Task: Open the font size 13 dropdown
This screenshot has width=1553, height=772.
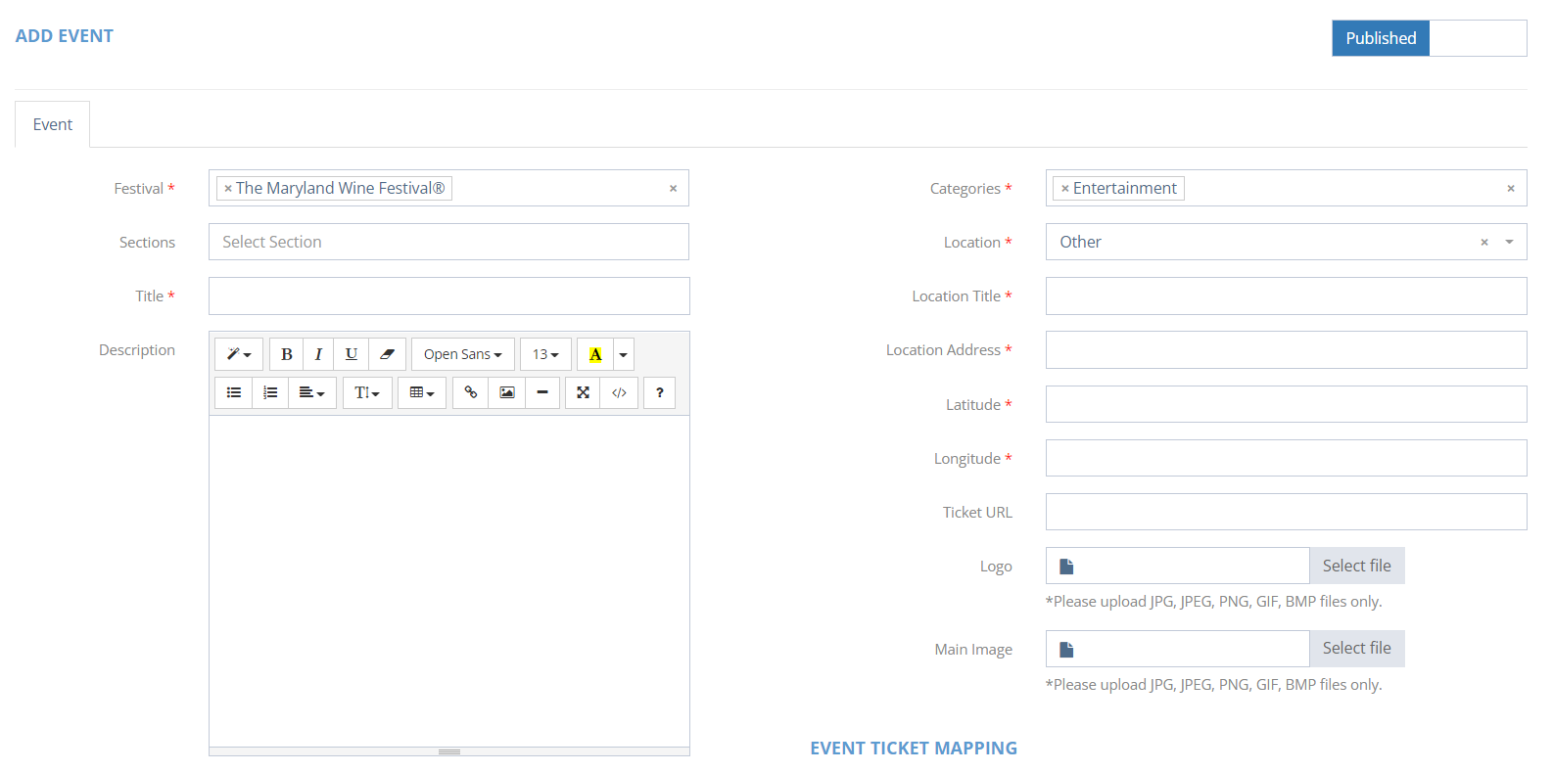Action: (x=545, y=354)
